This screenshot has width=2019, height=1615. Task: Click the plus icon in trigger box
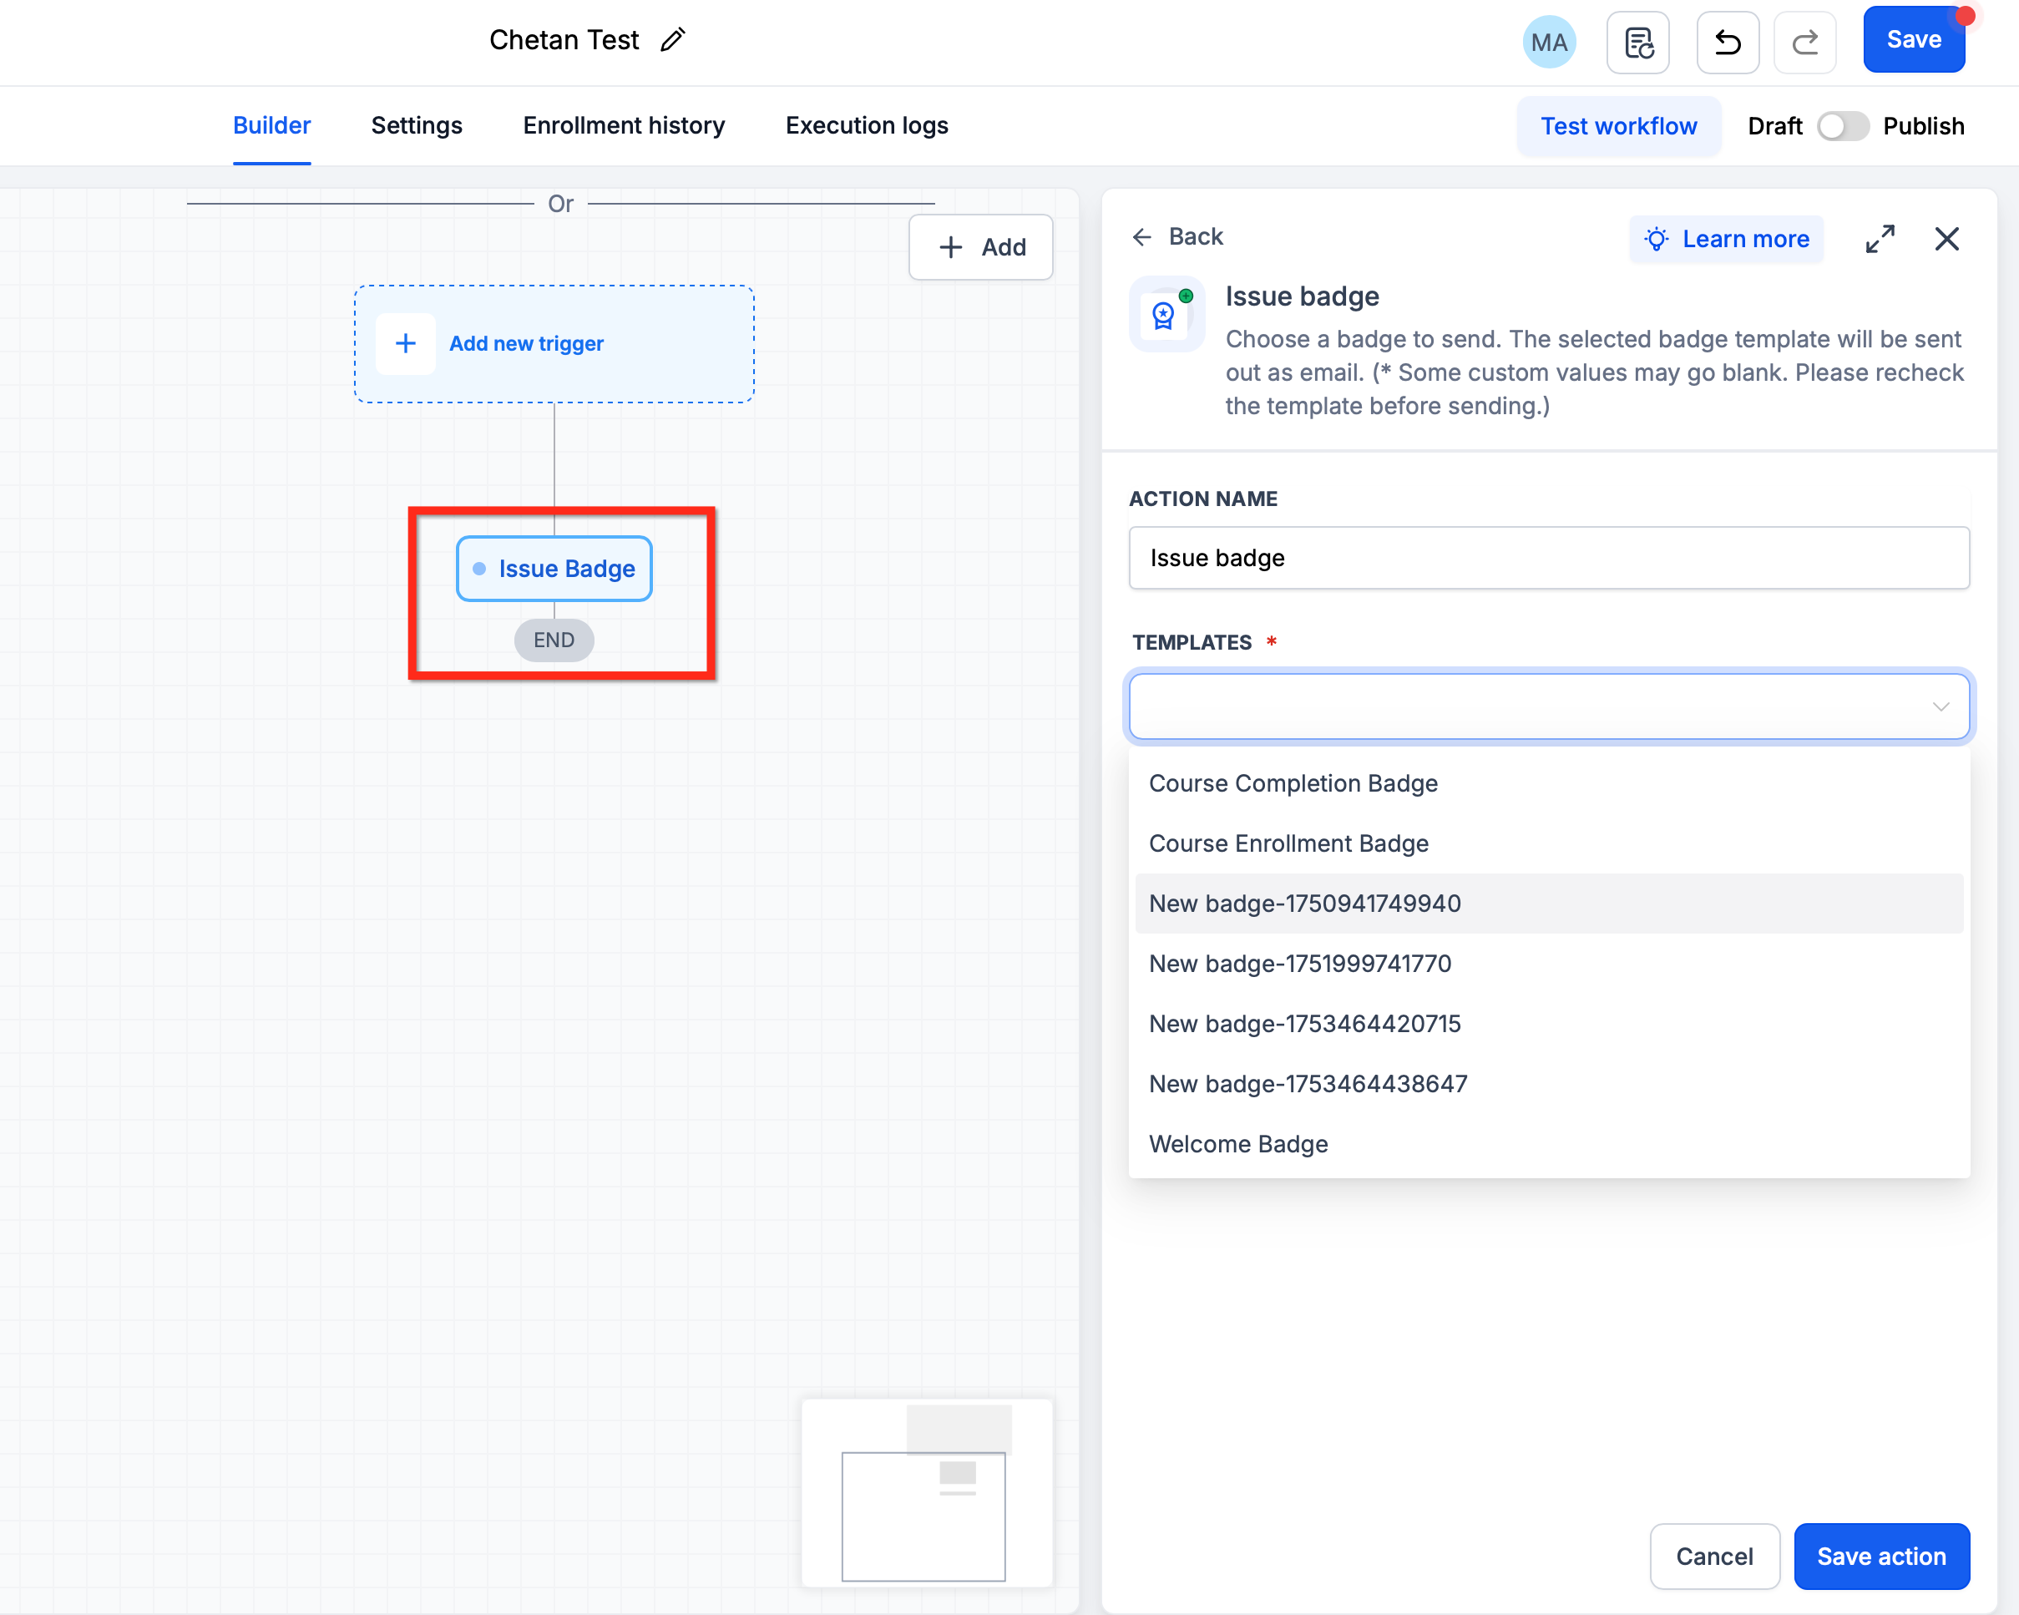(x=406, y=344)
